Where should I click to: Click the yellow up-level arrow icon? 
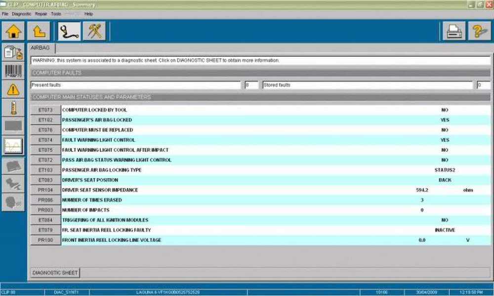(39, 32)
